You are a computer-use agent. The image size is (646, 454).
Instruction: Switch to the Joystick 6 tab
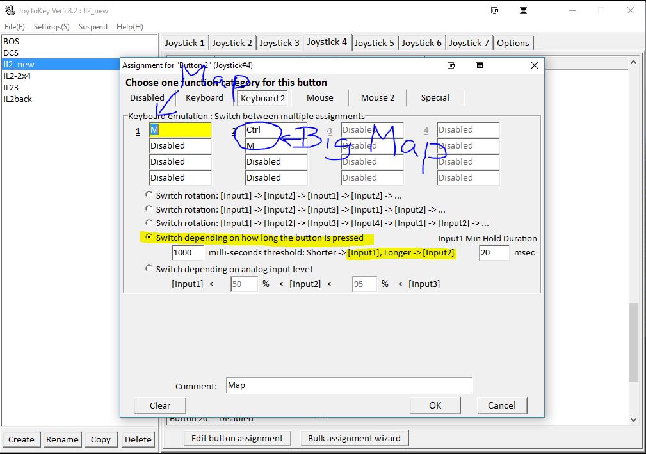click(x=421, y=43)
